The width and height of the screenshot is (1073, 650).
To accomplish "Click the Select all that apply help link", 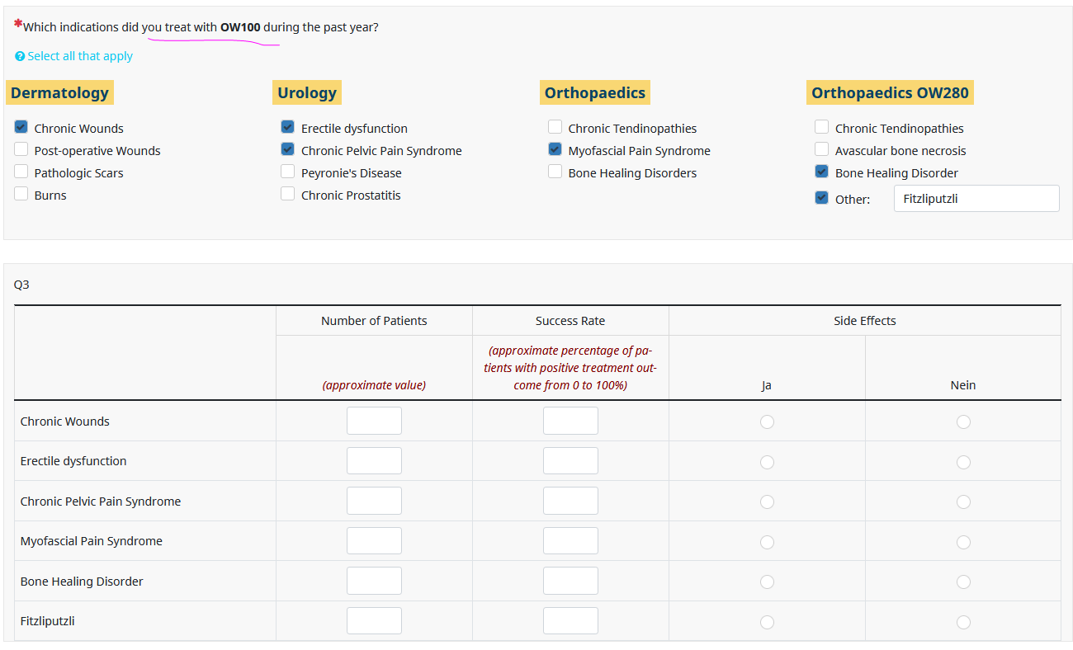I will point(79,56).
